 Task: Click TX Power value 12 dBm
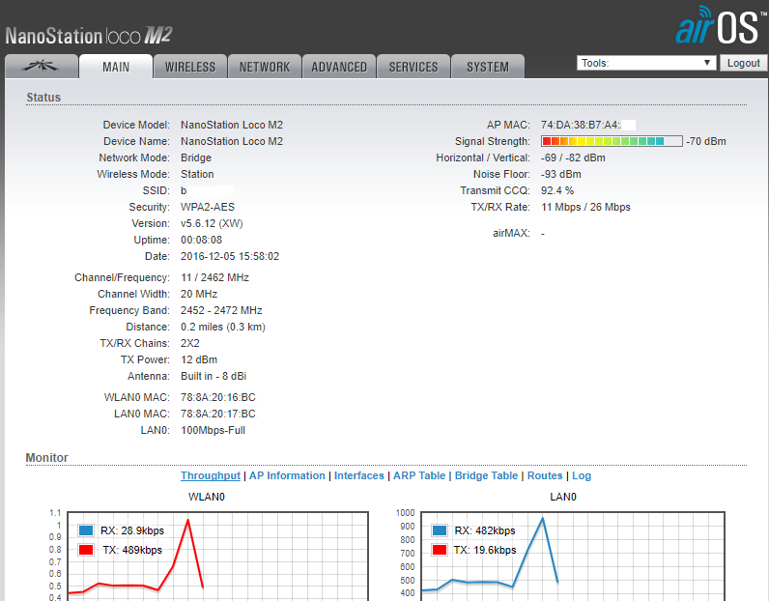coord(199,359)
